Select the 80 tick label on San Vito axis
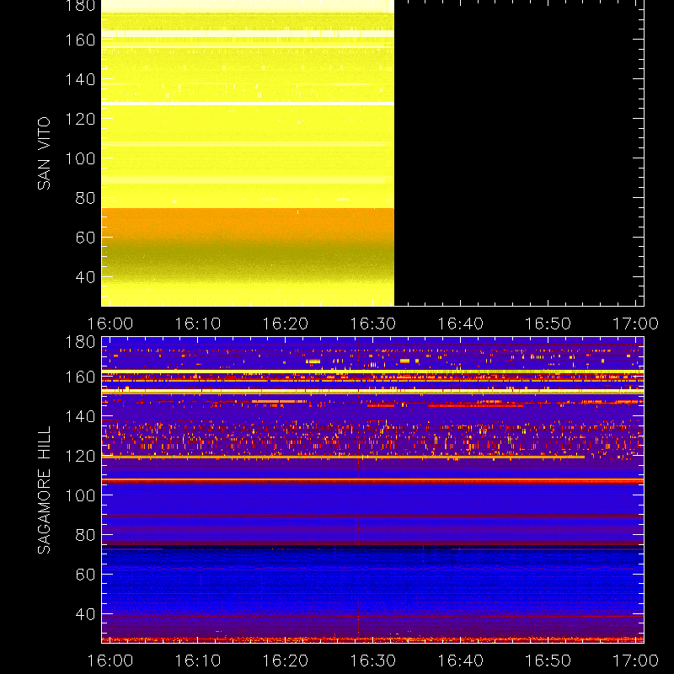 click(85, 198)
